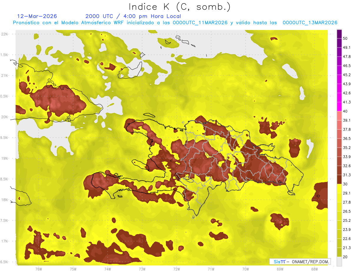
Task: Click latitude label "20N"
Action: click(5, 117)
